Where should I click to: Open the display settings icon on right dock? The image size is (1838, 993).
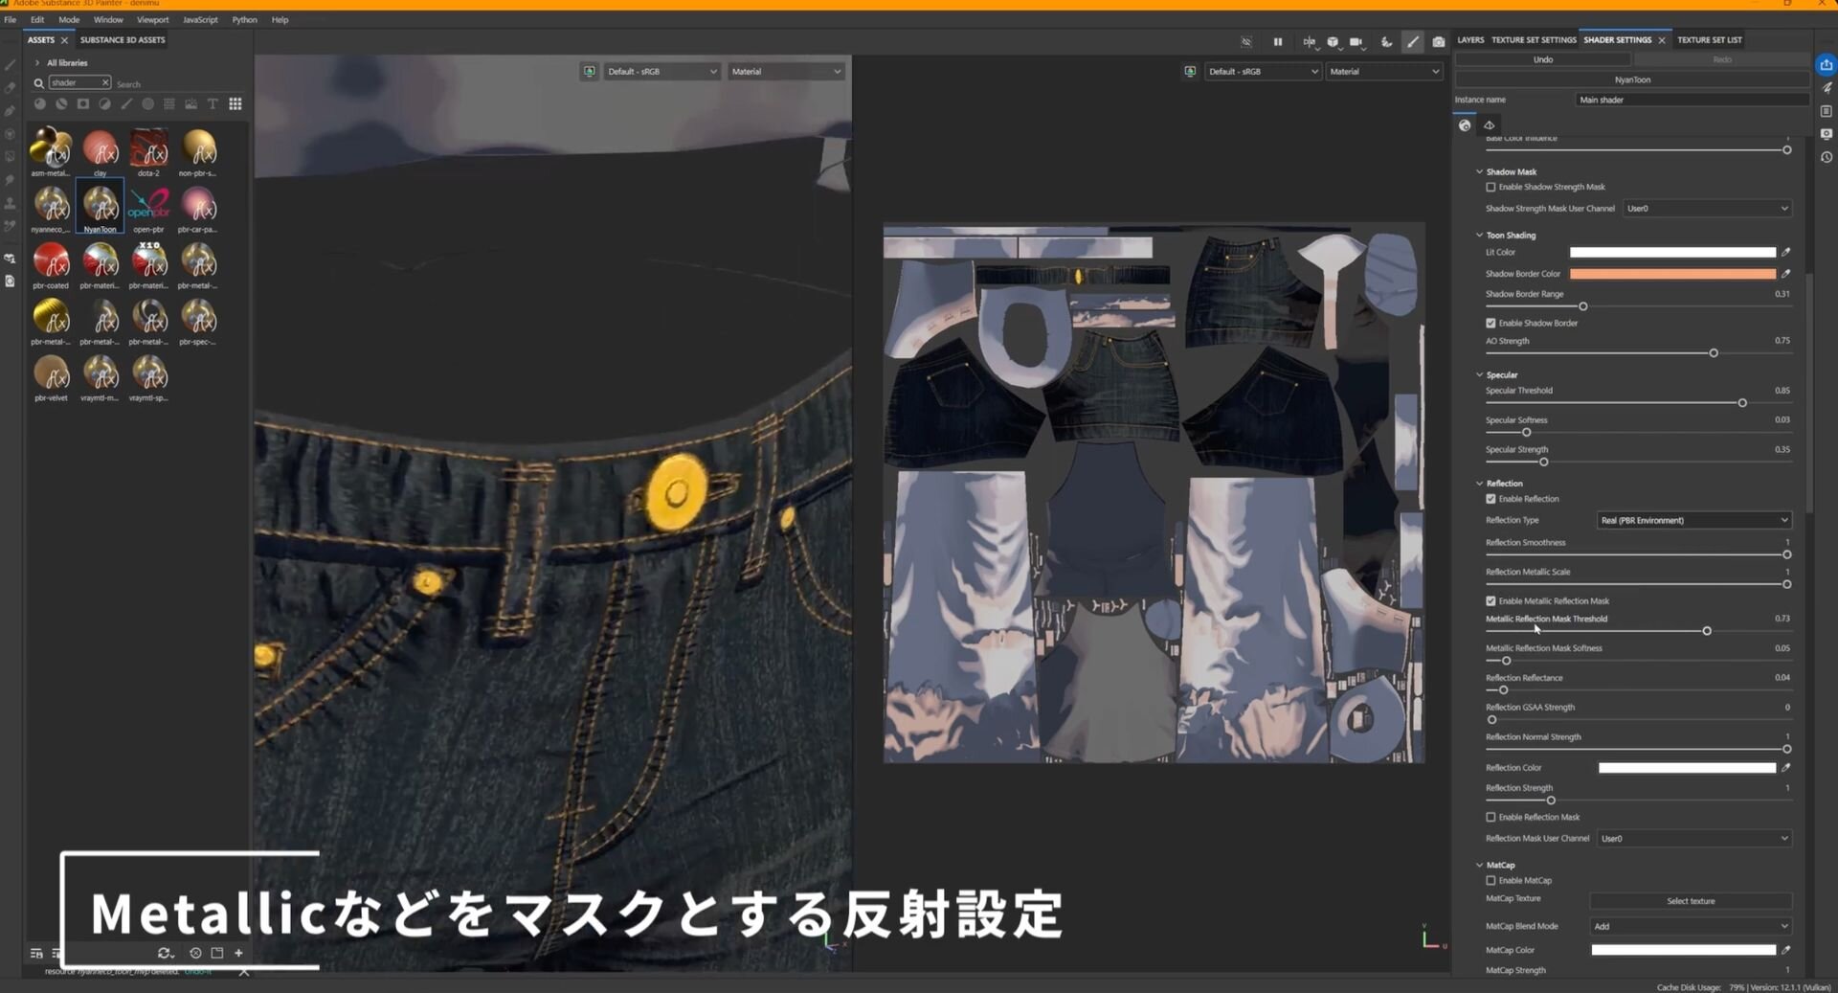tap(1827, 134)
